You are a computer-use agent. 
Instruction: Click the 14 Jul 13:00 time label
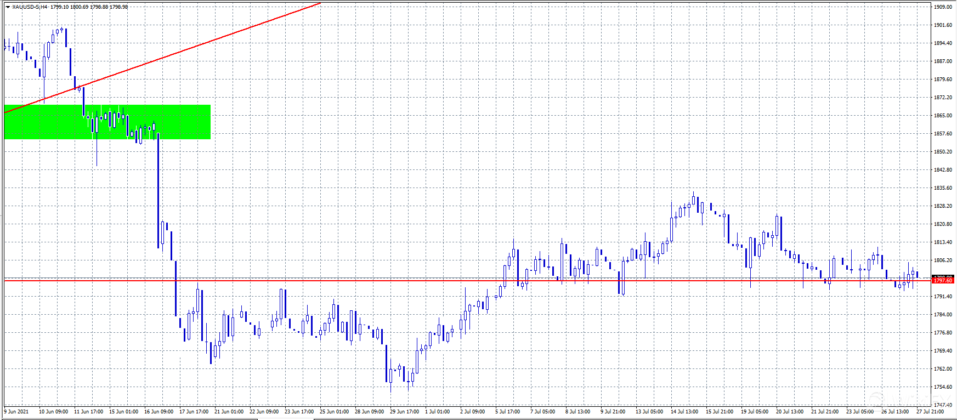[684, 412]
